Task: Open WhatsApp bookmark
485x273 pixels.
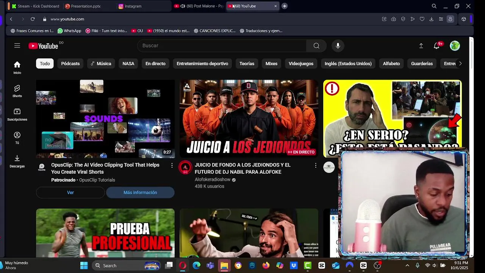Action: [69, 31]
